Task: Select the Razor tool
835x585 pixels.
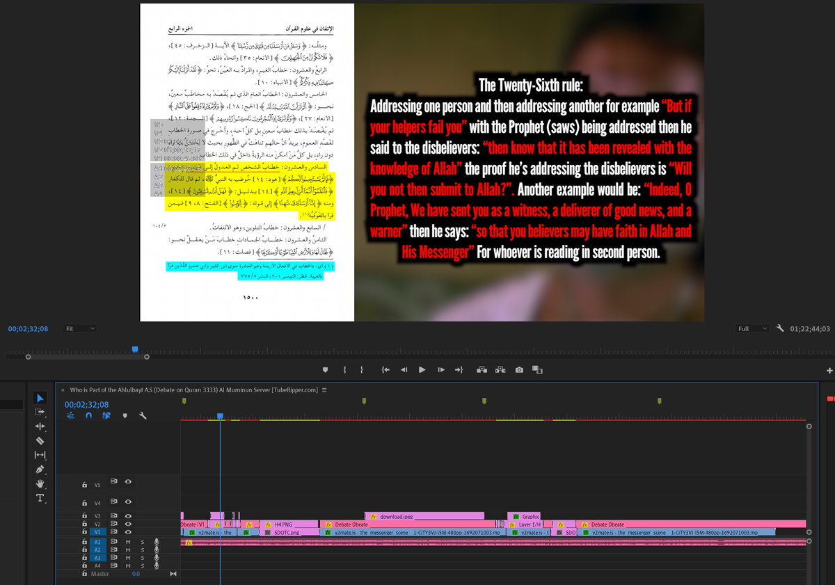Action: tap(40, 440)
